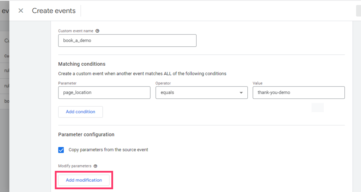
Task: Click help icon beside Custom event name
Action: pyautogui.click(x=98, y=31)
